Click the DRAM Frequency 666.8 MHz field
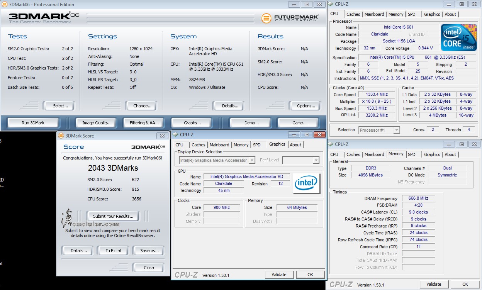This screenshot has height=290, width=482. click(418, 198)
